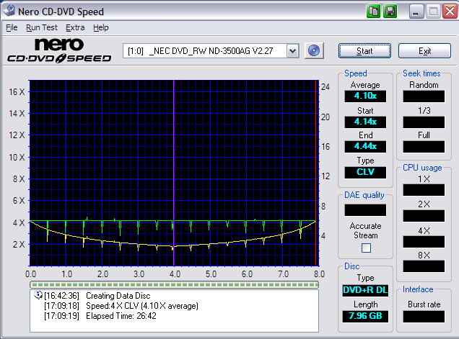Click the copy-to-clipboard icon in title bar
The height and width of the screenshot is (339, 459).
[x=373, y=12]
